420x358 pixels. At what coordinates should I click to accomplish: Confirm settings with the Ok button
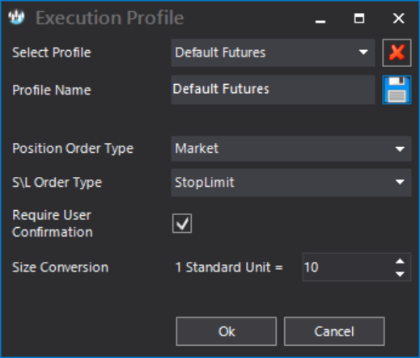pyautogui.click(x=226, y=331)
